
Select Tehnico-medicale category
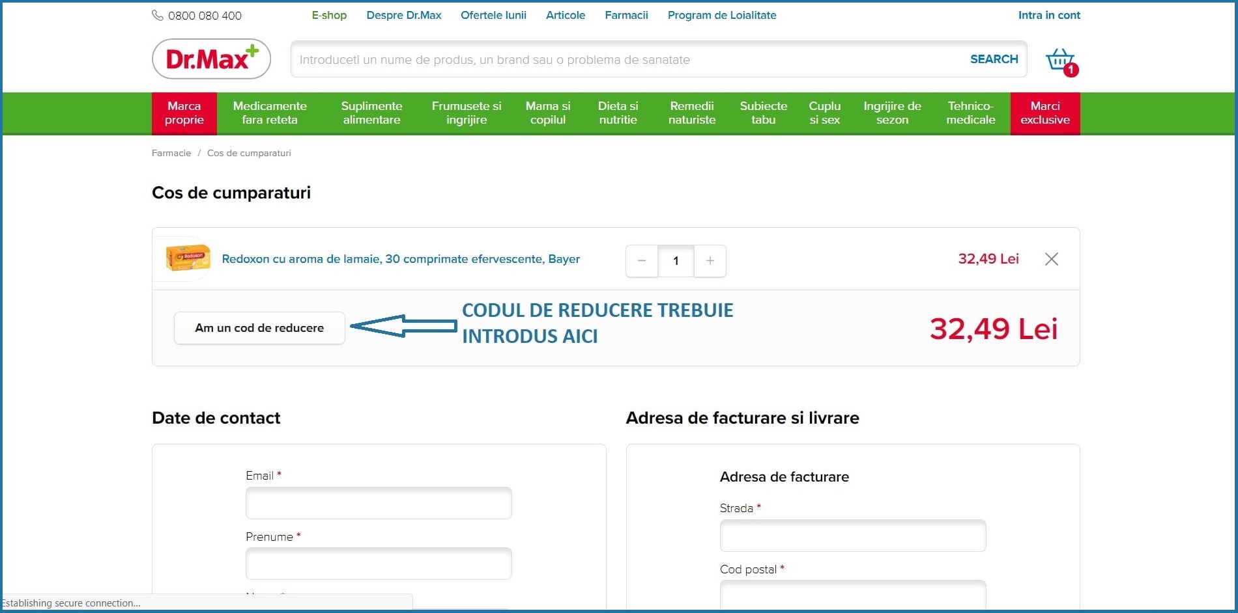pyautogui.click(x=971, y=113)
